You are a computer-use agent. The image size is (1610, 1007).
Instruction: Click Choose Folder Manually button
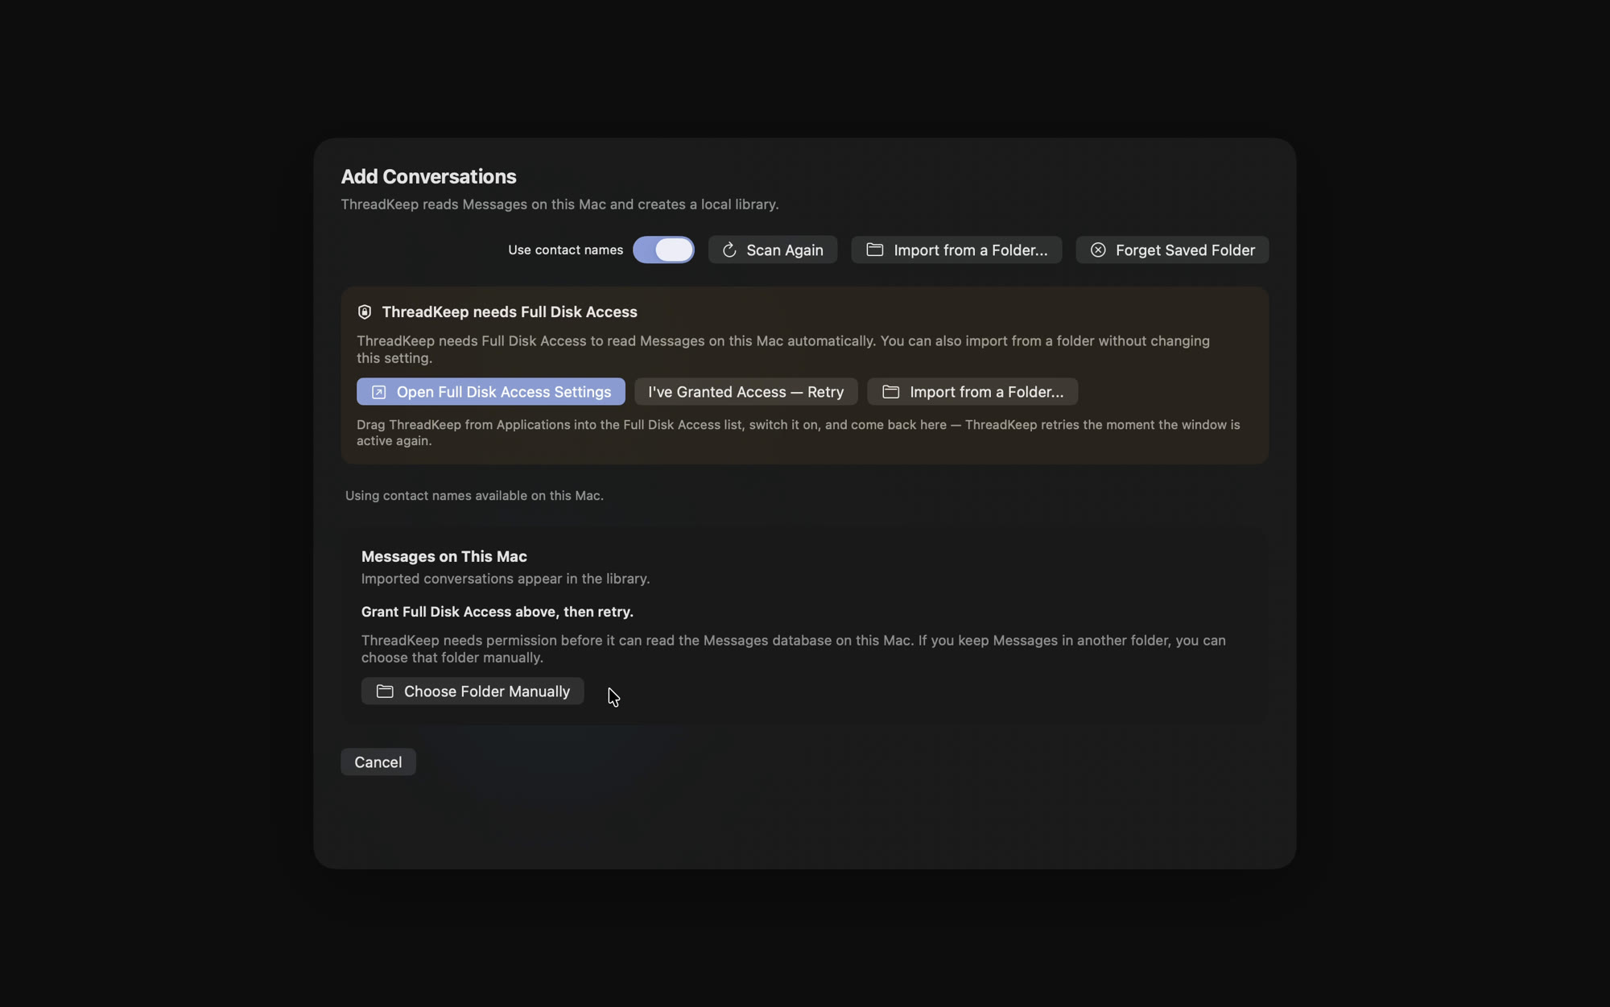pyautogui.click(x=472, y=691)
